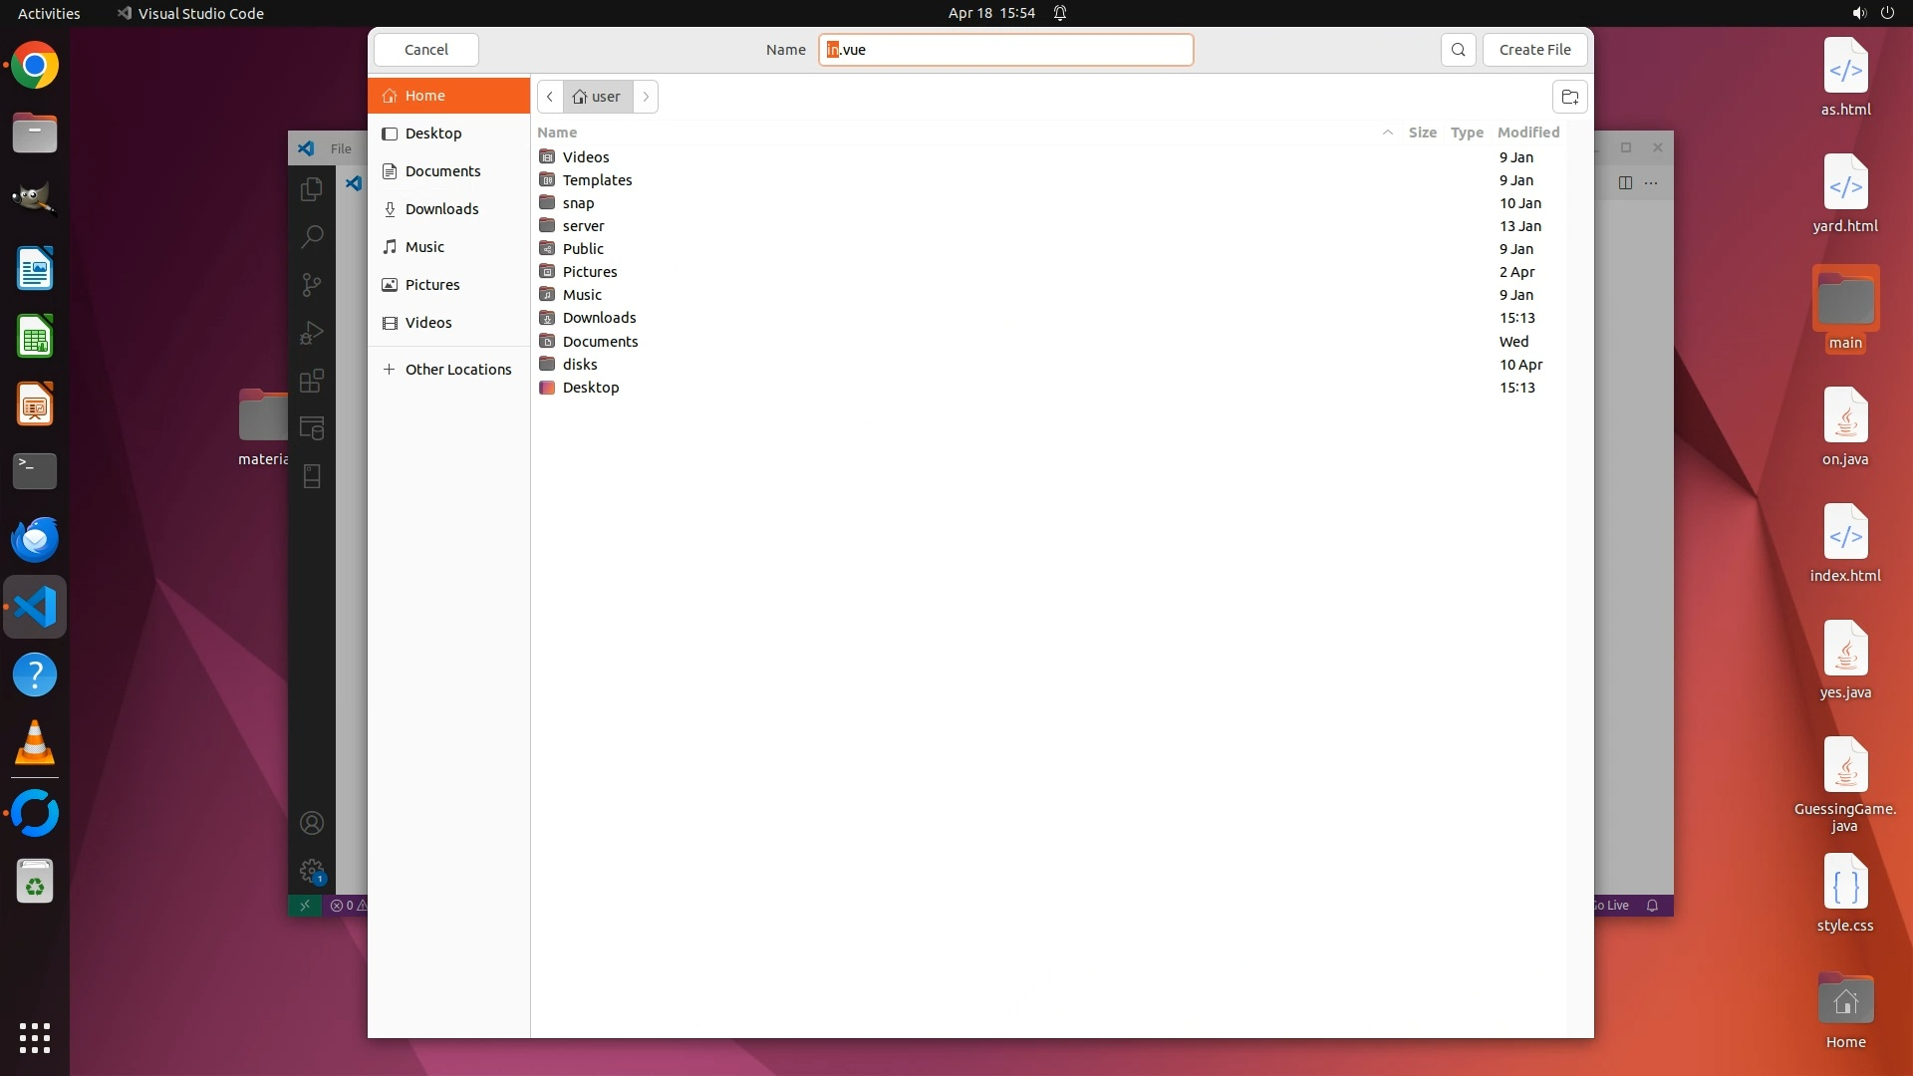The image size is (1913, 1076).
Task: Open VS Code Extensions icon
Action: pyautogui.click(x=312, y=381)
